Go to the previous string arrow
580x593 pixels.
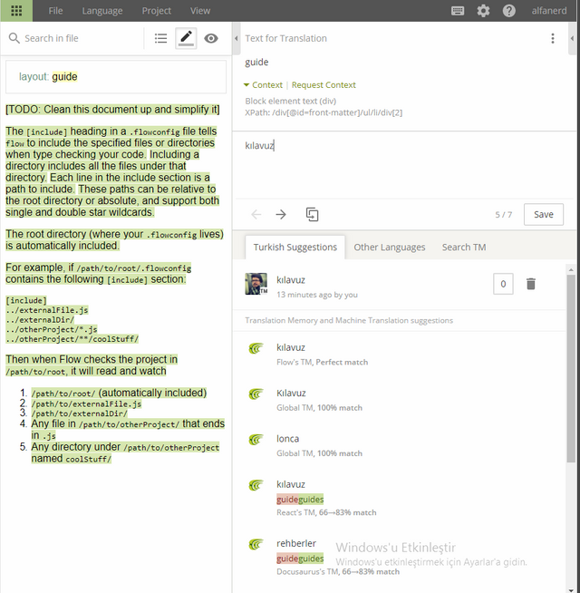click(x=256, y=214)
